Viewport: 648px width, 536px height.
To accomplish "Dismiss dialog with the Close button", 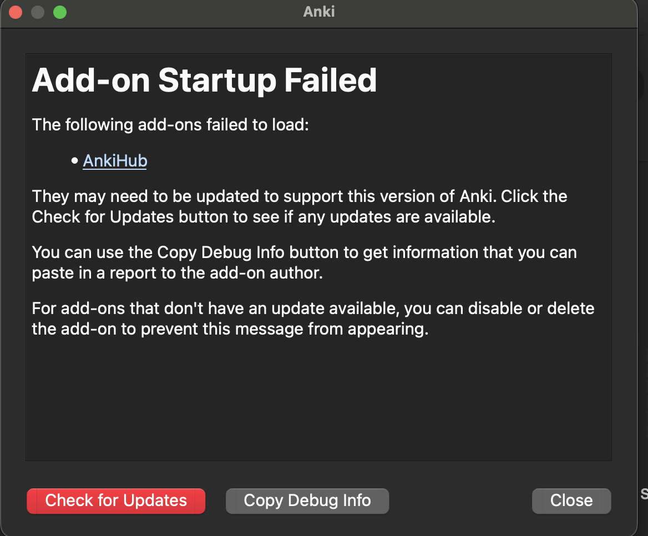I will point(571,501).
